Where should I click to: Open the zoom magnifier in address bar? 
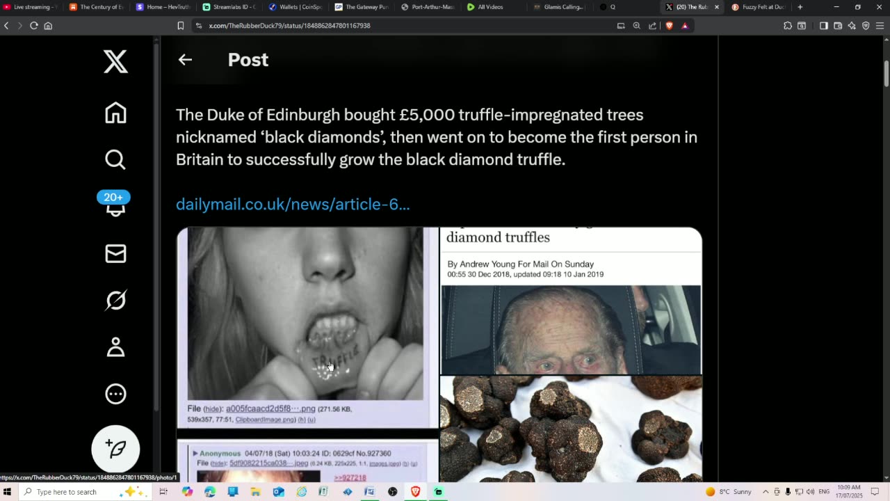636,26
